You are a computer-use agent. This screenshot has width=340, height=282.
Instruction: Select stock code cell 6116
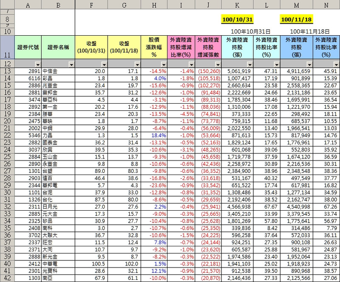pos(28,79)
